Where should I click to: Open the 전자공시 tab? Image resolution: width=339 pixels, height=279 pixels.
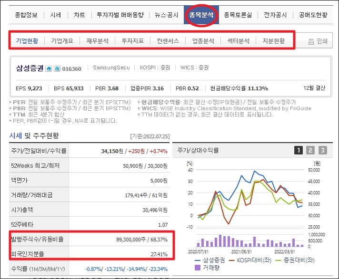tap(275, 15)
